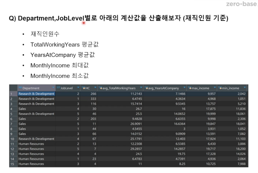Select the HC column header label

87,88
